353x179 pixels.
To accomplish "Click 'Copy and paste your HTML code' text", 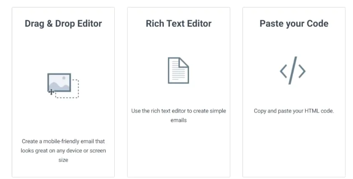I will [x=294, y=111].
